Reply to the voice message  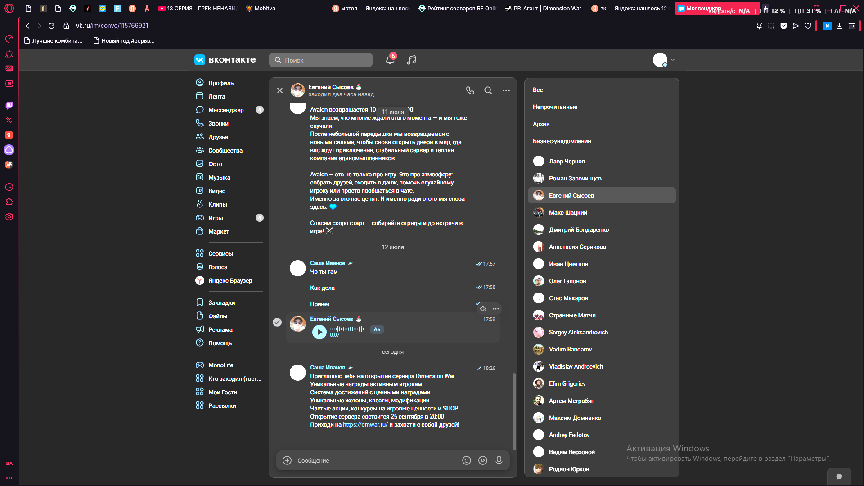coord(483,309)
